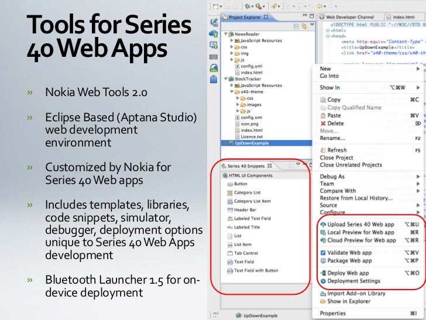Click the keyboard sidebar icon

point(214,57)
